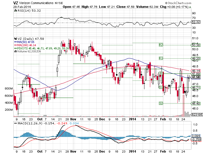This screenshot has height=154, width=203.
Task: Click the Feb label on the price chart date axis
Action: (163, 119)
